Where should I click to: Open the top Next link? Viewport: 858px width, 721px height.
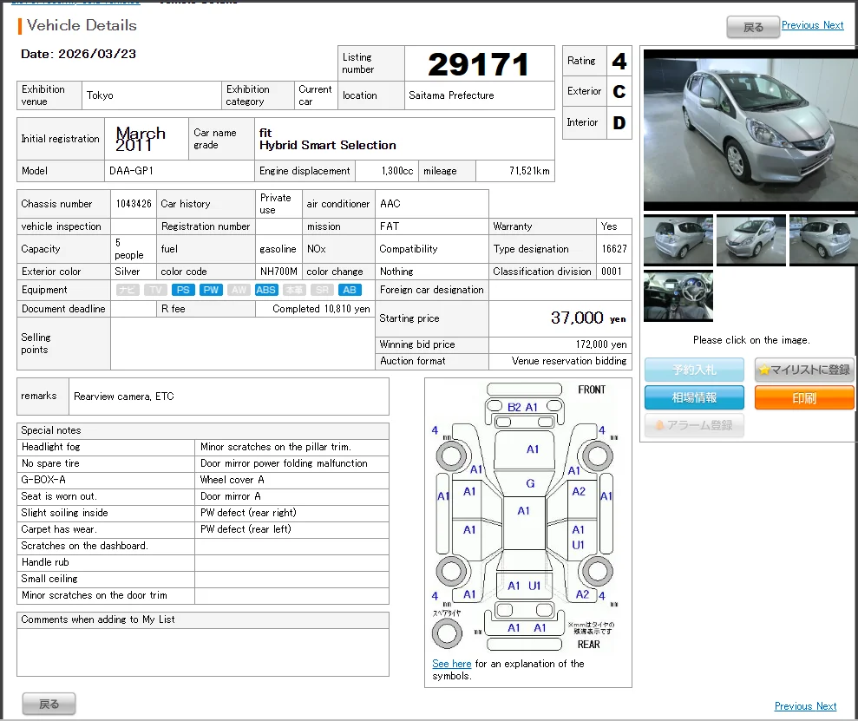[x=834, y=25]
